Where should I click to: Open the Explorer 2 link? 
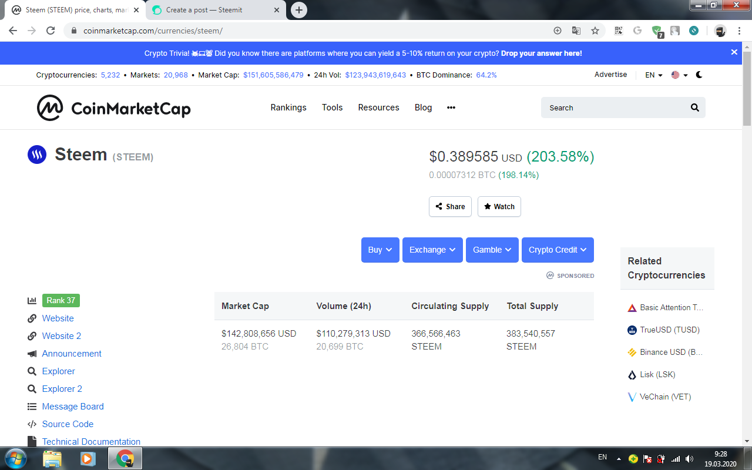point(62,389)
